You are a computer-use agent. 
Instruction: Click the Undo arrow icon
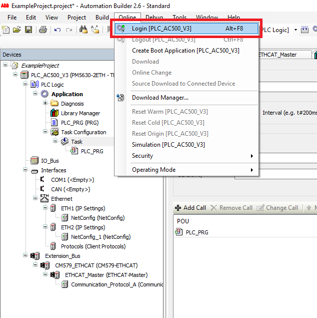point(57,30)
